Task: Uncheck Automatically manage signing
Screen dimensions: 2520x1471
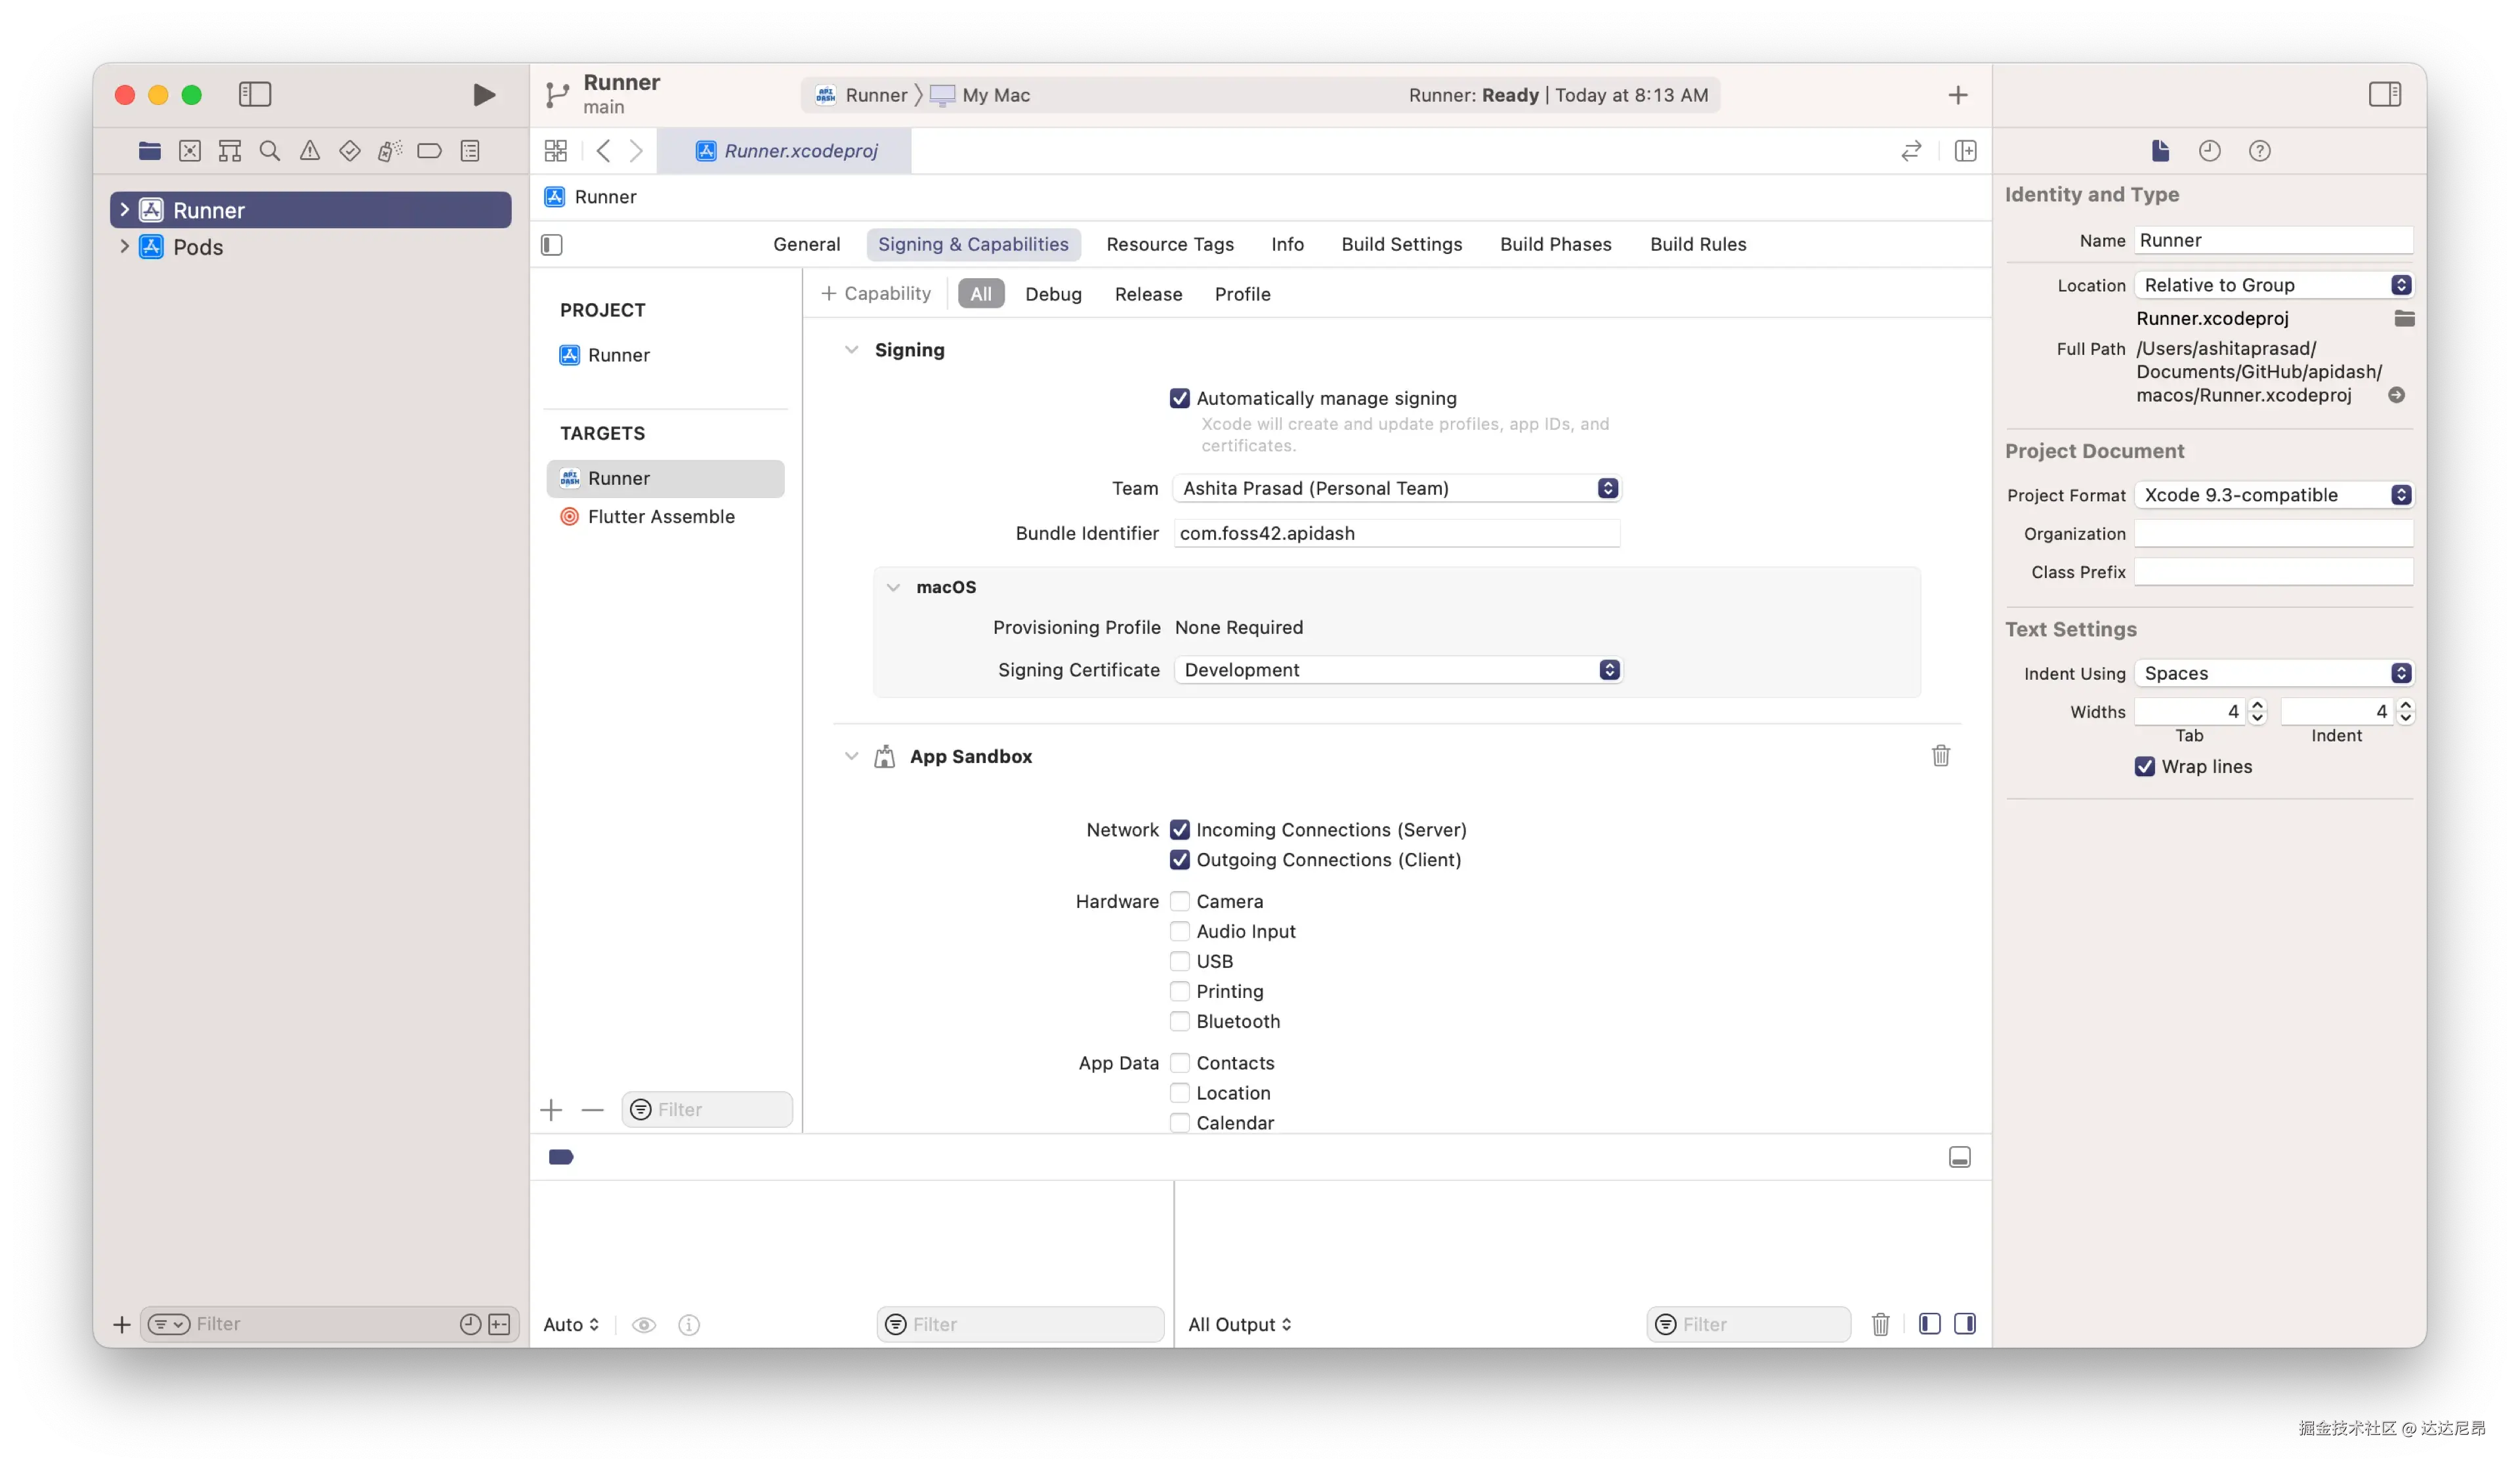Action: (1180, 399)
